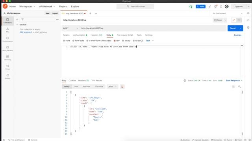Image resolution: width=252 pixels, height=141 pixels.
Task: Toggle response word wrap icon
Action: tap(122, 87)
